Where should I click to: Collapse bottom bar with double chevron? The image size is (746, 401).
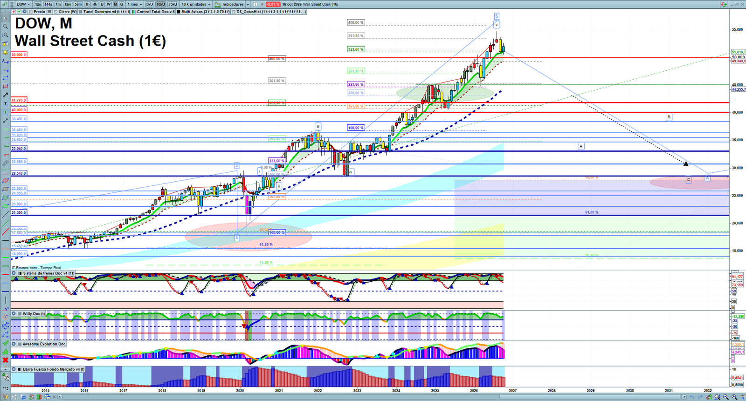(55, 397)
